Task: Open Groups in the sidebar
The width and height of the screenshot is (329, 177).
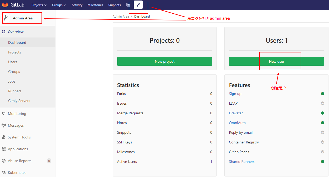Action: (28, 72)
